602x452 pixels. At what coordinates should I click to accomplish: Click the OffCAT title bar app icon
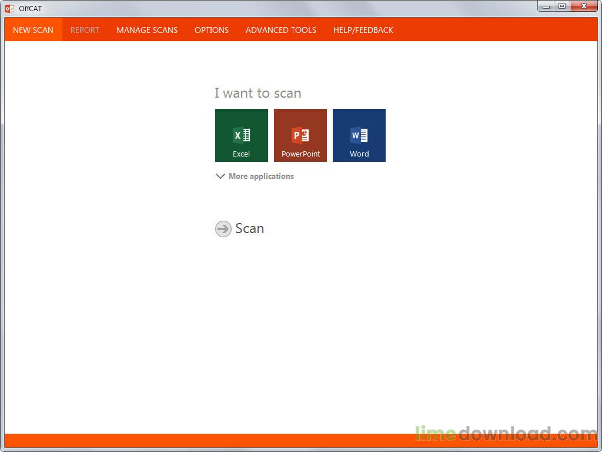[9, 8]
